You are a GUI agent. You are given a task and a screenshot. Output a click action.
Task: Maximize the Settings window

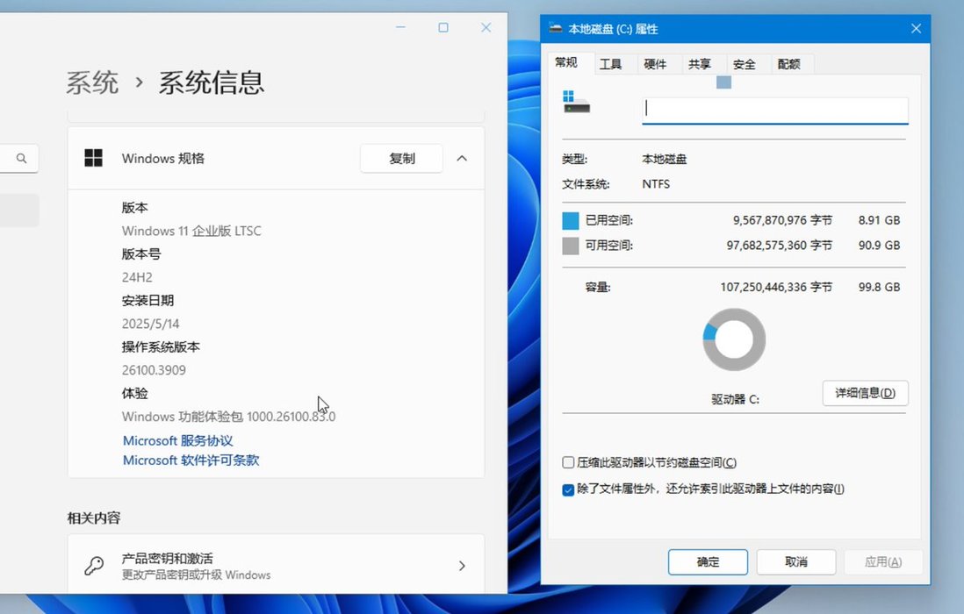point(443,28)
